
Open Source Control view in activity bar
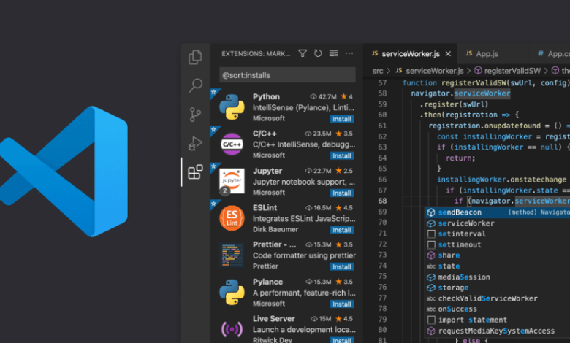click(195, 115)
